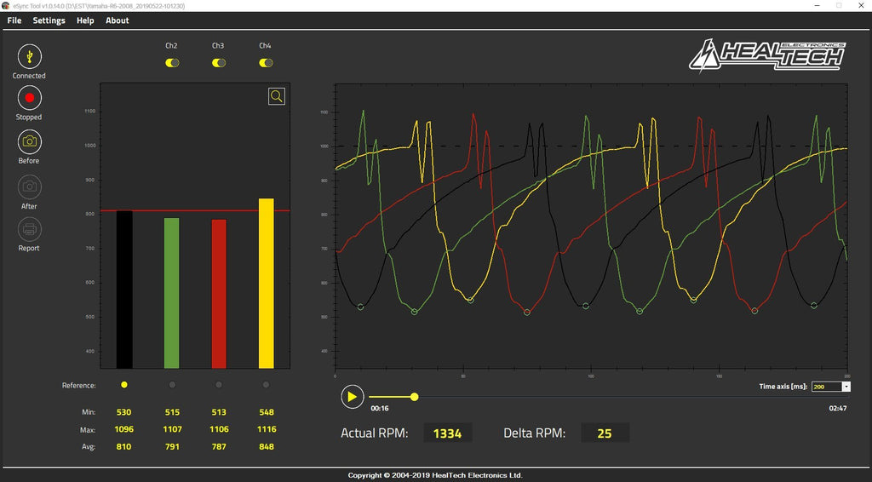Toggle the Ch2 channel switch
The image size is (872, 482).
pos(172,63)
